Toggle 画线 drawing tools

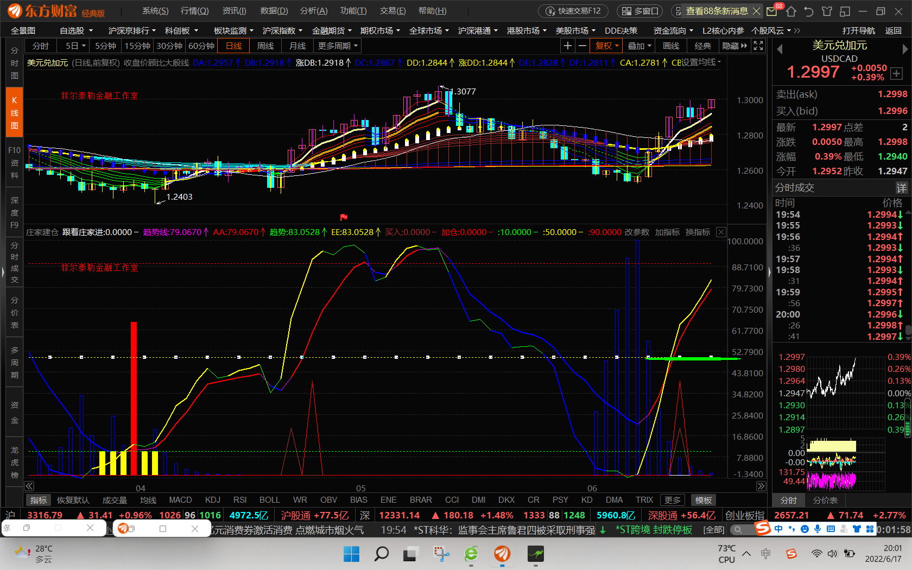[x=671, y=46]
